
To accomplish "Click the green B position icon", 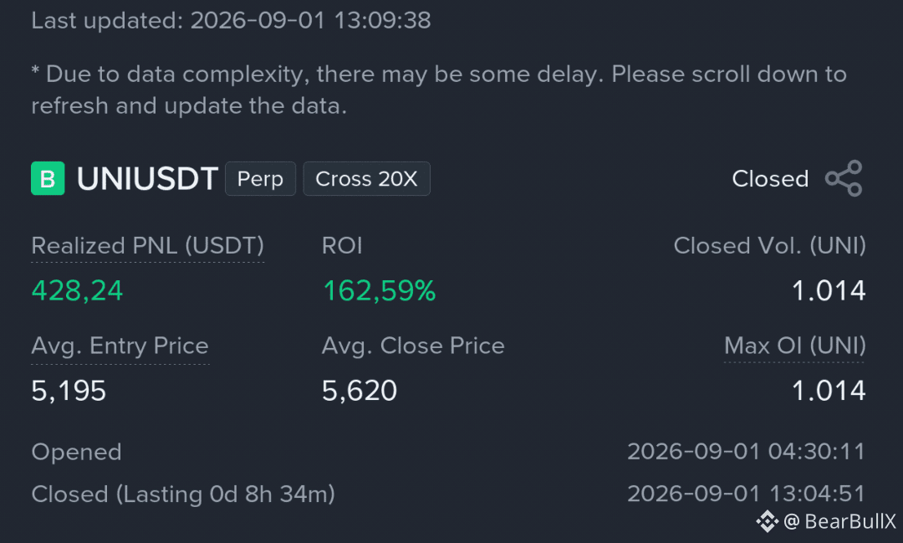I will pyautogui.click(x=48, y=179).
